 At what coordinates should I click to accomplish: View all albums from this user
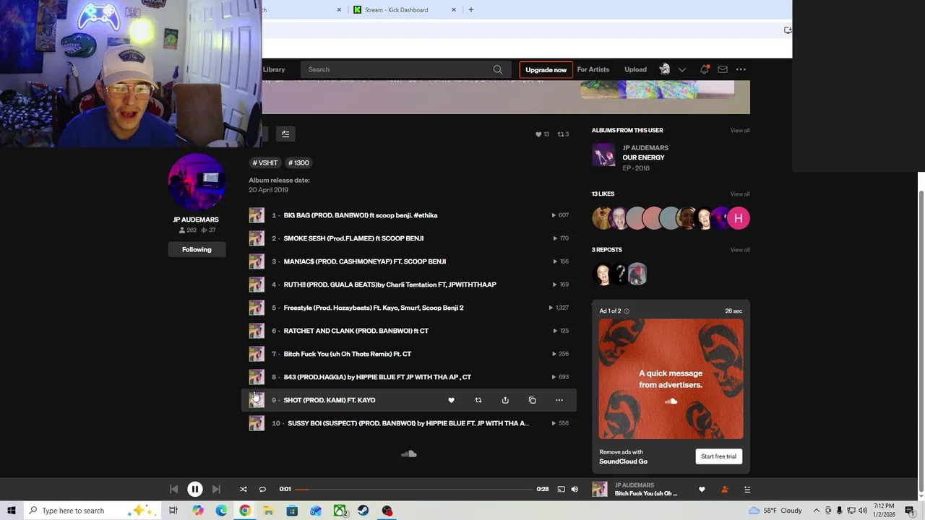(739, 131)
